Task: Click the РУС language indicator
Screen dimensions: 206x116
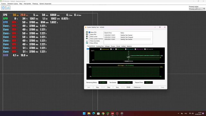Action: pos(186,113)
